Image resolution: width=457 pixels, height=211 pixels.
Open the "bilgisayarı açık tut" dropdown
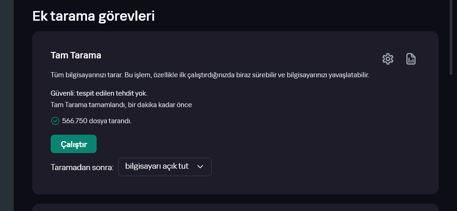point(164,167)
